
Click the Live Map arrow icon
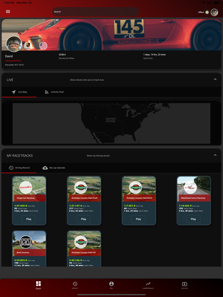[14, 92]
